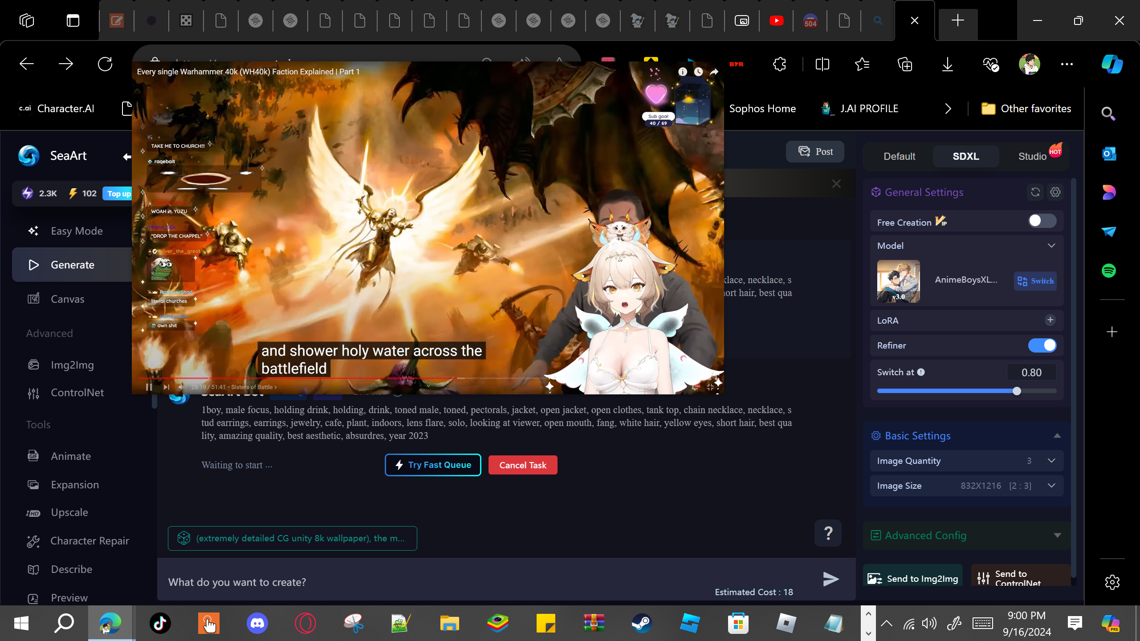Open the Image Quantity dropdown

966,461
